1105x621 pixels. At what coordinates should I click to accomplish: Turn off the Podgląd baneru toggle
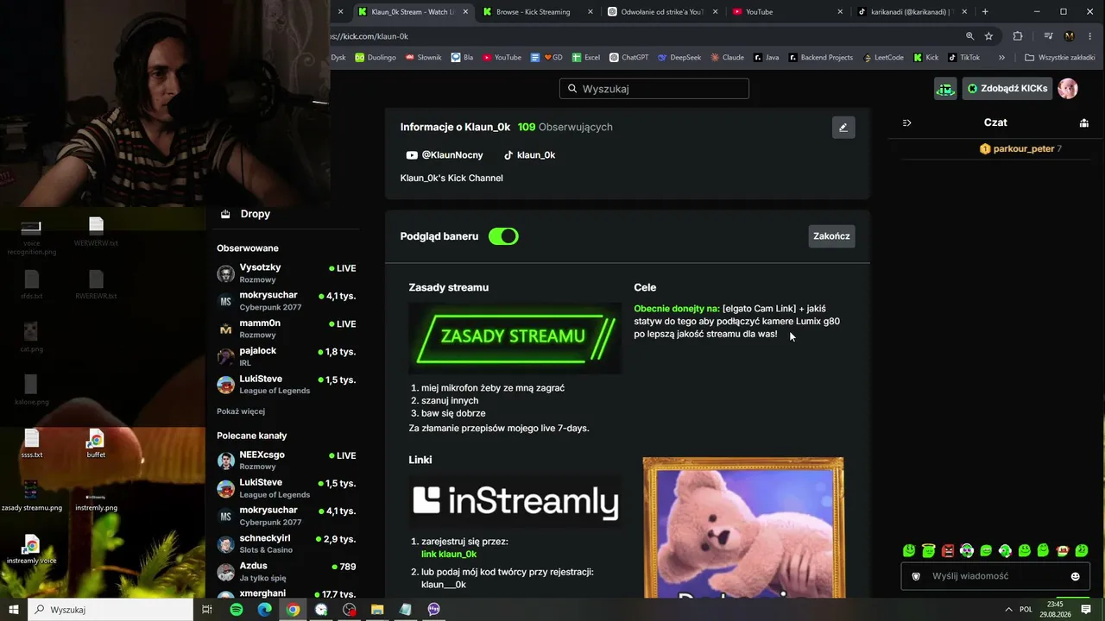coord(503,236)
